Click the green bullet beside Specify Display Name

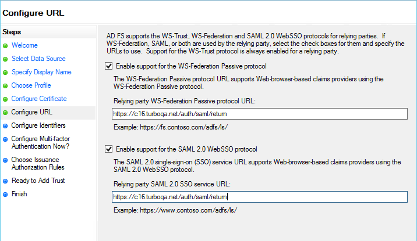click(5, 73)
